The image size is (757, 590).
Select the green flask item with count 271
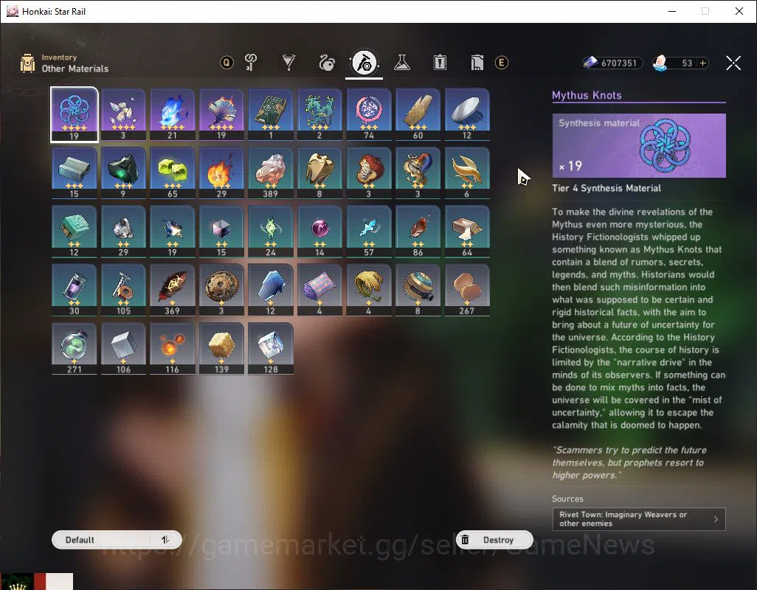pyautogui.click(x=74, y=348)
